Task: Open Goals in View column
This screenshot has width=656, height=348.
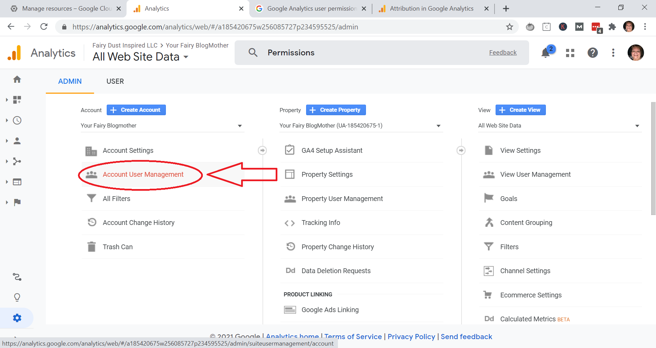Action: (x=509, y=199)
